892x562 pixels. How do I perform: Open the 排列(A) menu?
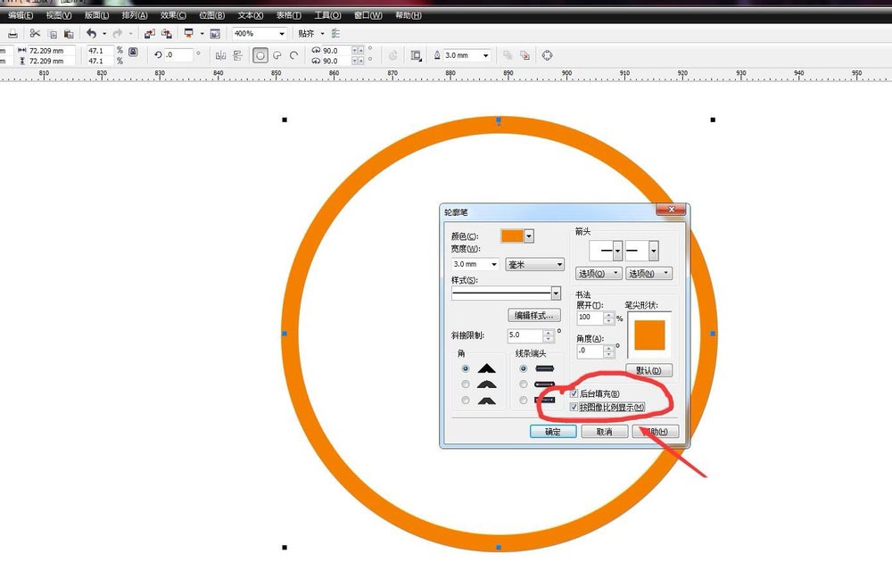coord(135,15)
